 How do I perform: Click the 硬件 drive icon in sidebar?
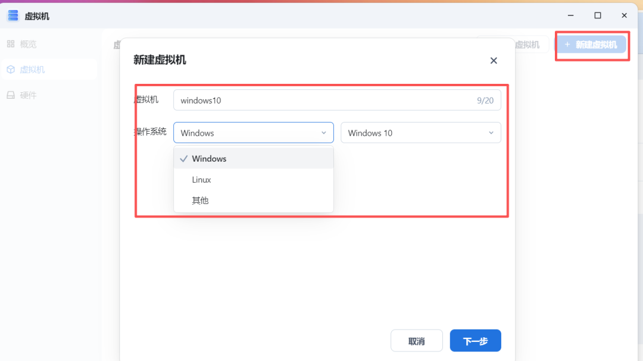11,95
